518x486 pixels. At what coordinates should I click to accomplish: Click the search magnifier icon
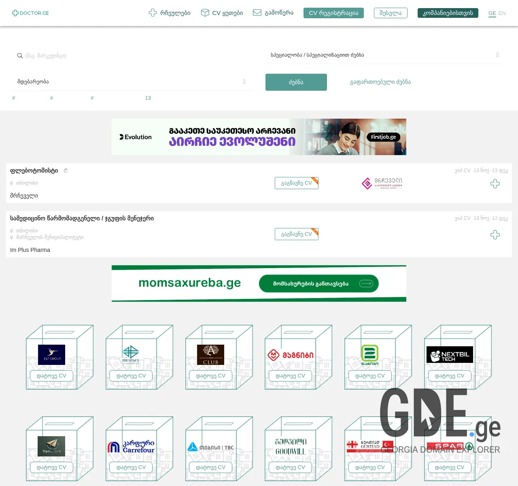tap(20, 55)
